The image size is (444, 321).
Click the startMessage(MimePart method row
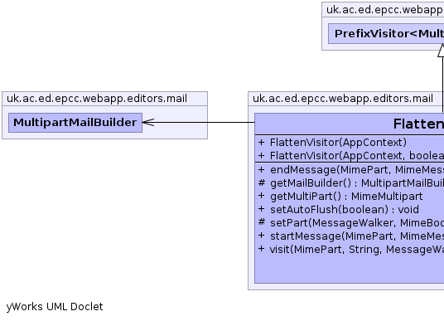(x=351, y=236)
